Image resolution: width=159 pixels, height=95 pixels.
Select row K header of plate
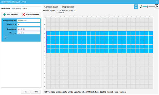pos(45,64)
